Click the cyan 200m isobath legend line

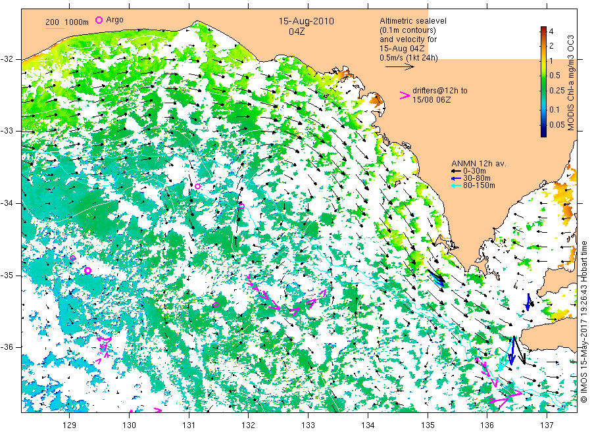(x=55, y=28)
